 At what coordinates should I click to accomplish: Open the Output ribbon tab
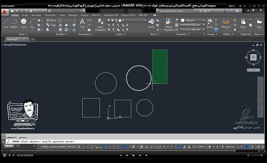[84, 15]
